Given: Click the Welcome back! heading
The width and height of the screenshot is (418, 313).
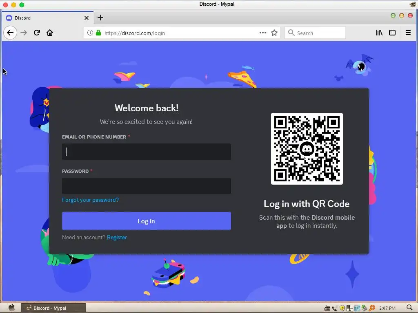Looking at the screenshot, I should click(147, 108).
